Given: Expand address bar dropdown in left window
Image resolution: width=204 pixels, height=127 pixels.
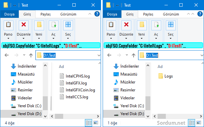Looking at the screenshot, I should tap(99, 55).
